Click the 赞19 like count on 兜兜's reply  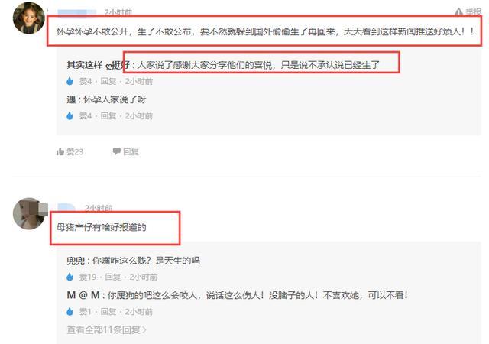(x=88, y=277)
